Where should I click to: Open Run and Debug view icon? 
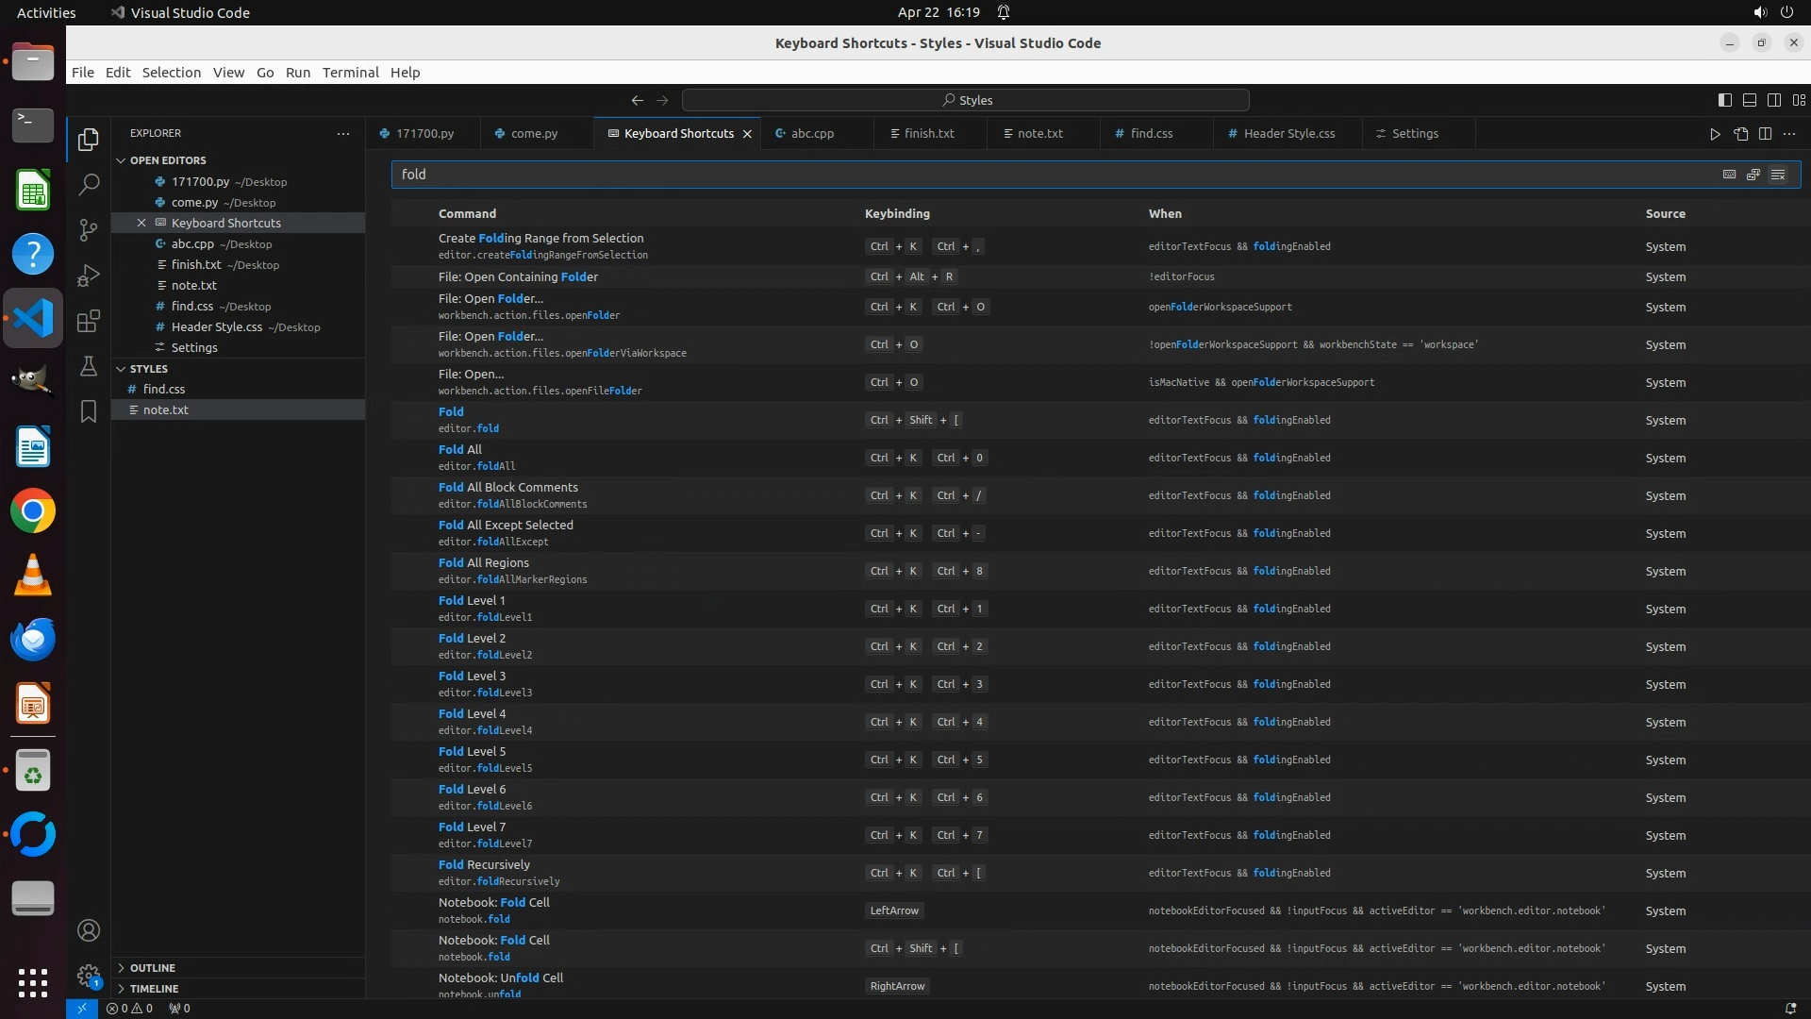(89, 276)
